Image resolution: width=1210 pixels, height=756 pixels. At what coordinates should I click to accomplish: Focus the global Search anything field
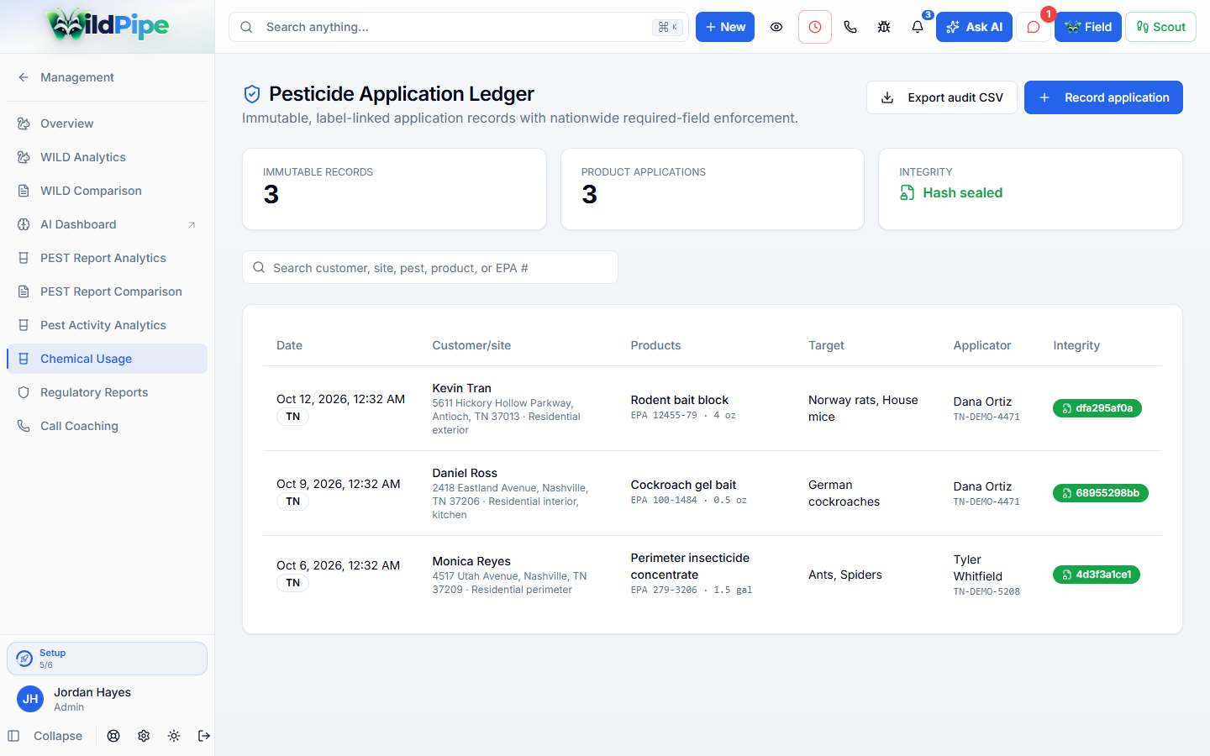459,27
